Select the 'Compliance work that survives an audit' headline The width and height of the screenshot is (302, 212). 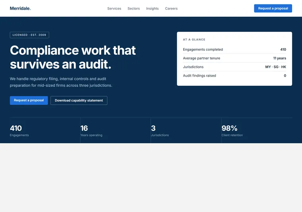tap(73, 57)
